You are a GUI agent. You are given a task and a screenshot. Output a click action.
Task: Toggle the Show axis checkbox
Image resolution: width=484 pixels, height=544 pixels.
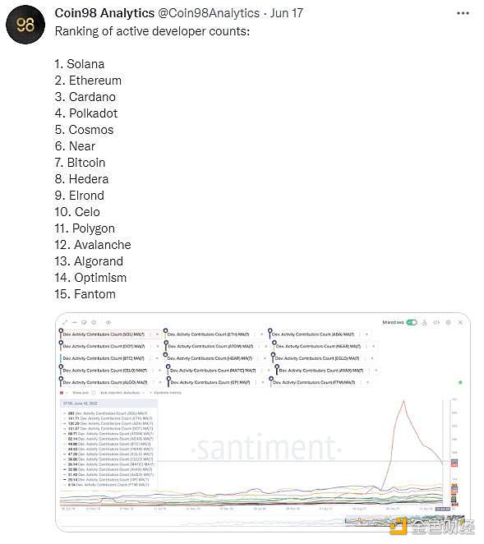point(94,393)
